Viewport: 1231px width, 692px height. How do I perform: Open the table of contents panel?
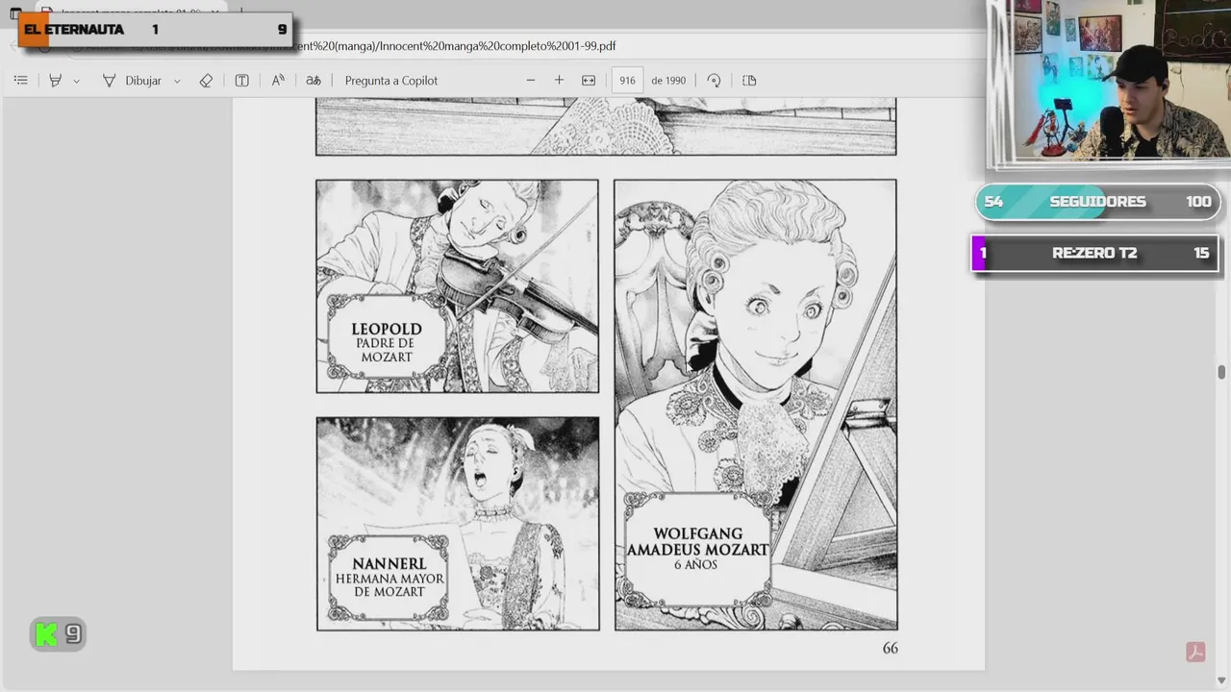tap(20, 81)
